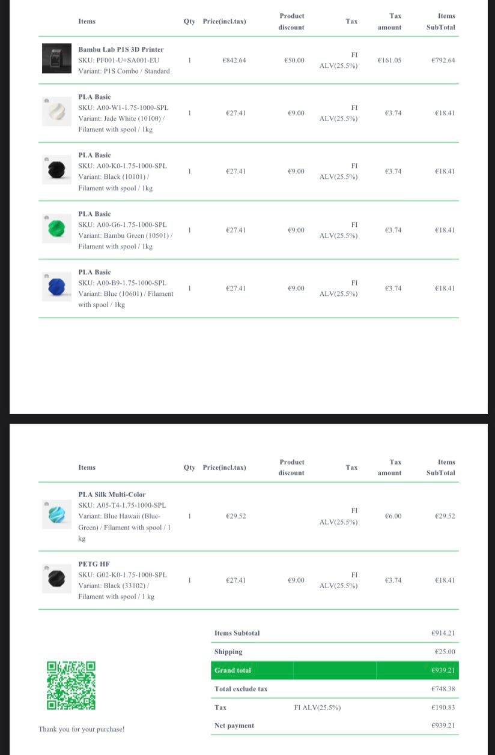Click the Bambu Lab P1S 3D Printer title

point(121,49)
